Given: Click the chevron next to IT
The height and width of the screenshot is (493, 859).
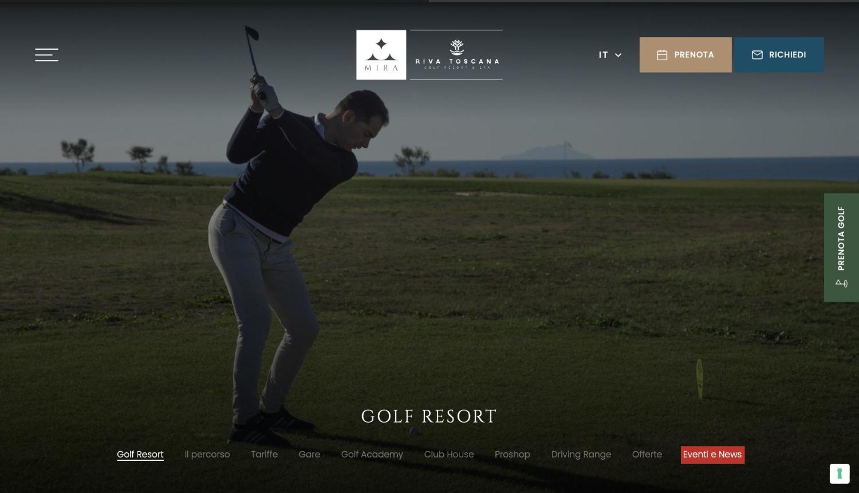Looking at the screenshot, I should pyautogui.click(x=618, y=55).
